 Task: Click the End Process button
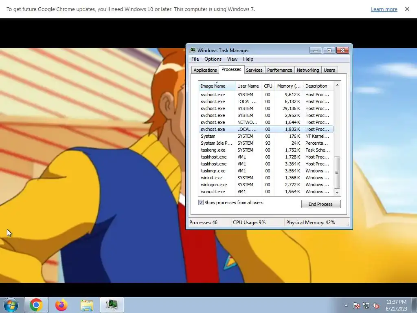click(321, 204)
